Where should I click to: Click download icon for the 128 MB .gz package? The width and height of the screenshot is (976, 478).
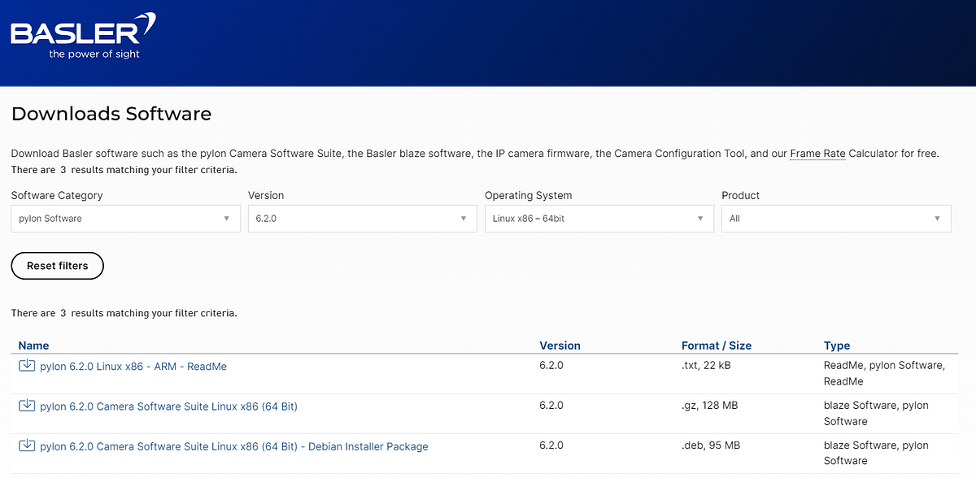27,406
